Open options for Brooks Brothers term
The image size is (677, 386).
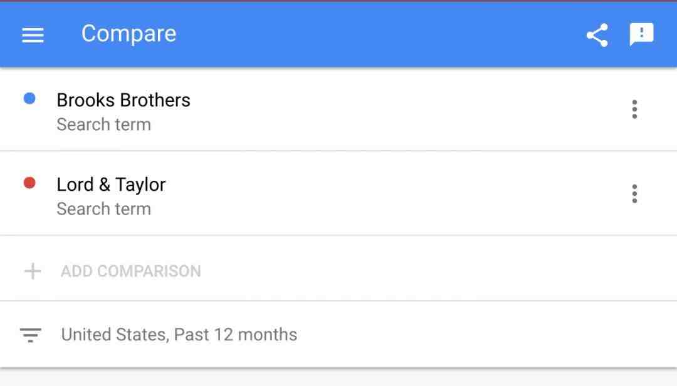point(634,109)
